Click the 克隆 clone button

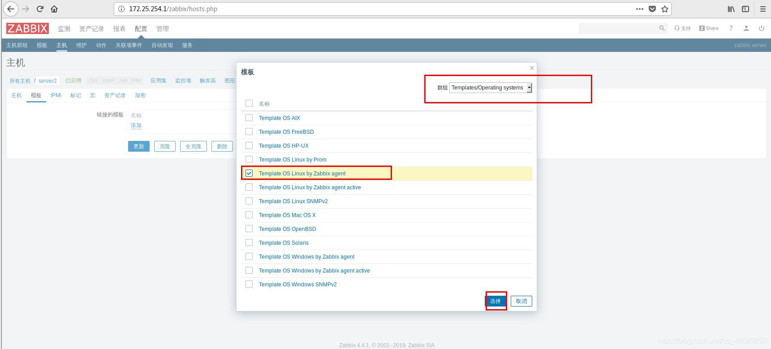[x=165, y=146]
